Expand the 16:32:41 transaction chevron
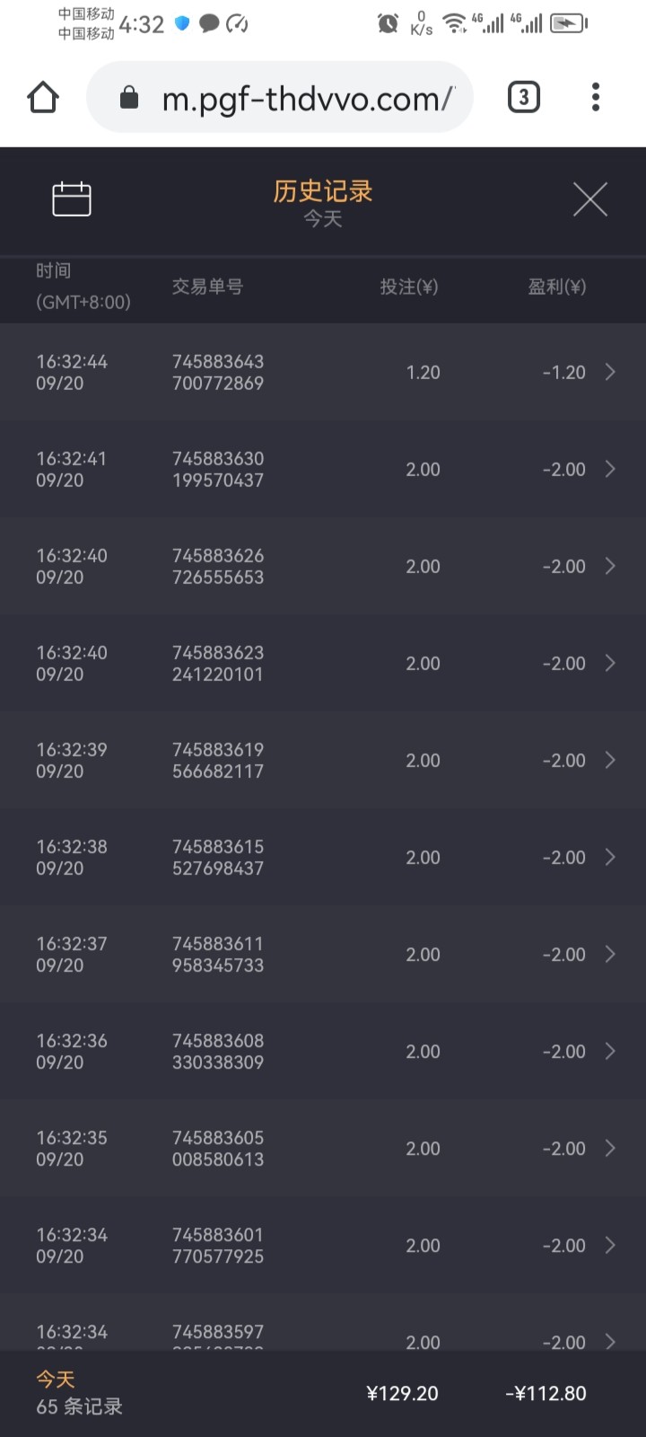Image resolution: width=646 pixels, height=1437 pixels. coord(610,469)
